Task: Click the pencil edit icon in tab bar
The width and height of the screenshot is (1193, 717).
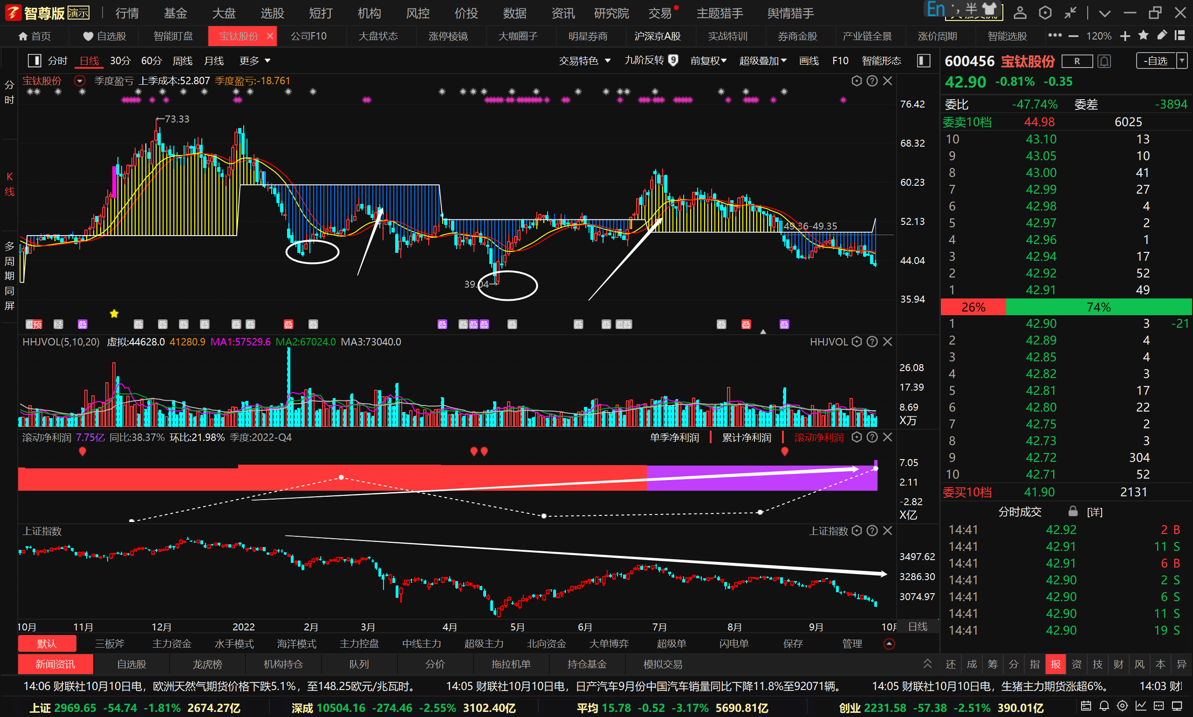Action: (1162, 35)
